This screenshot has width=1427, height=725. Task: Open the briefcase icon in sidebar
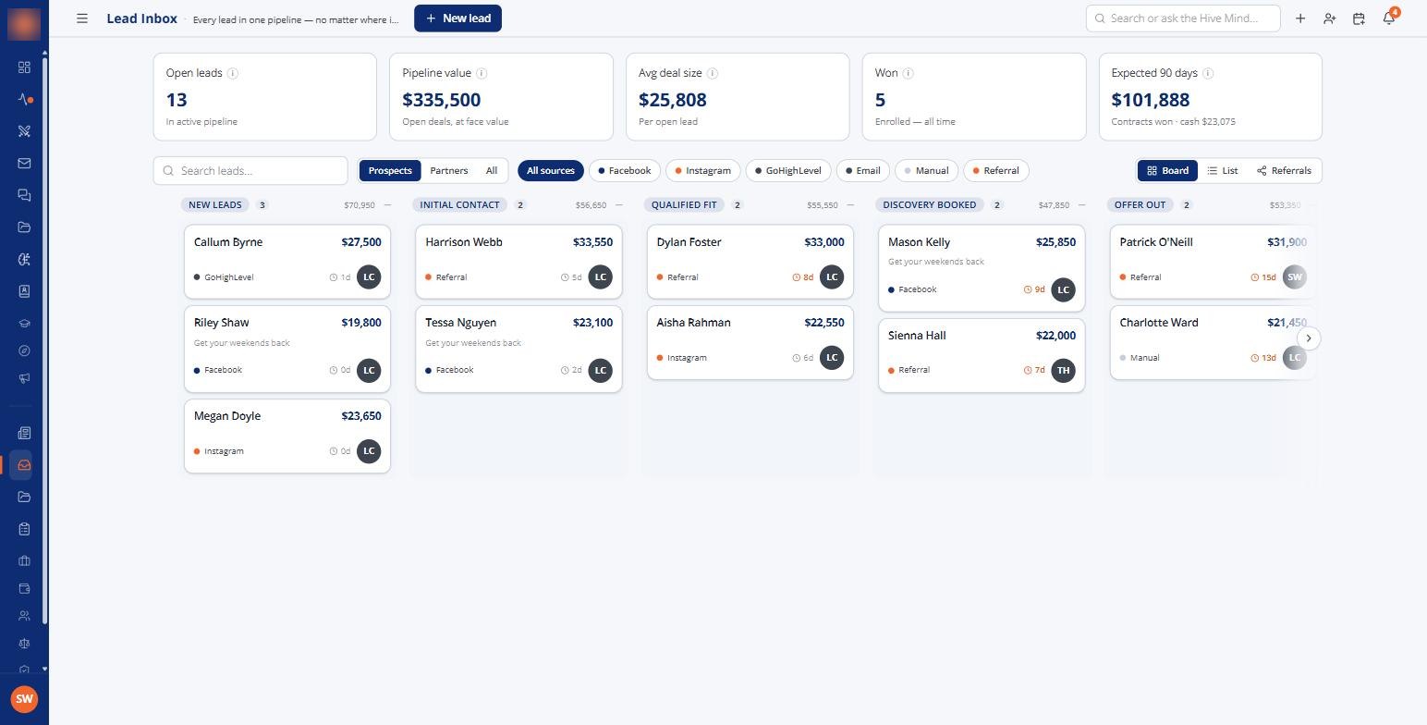coord(24,560)
